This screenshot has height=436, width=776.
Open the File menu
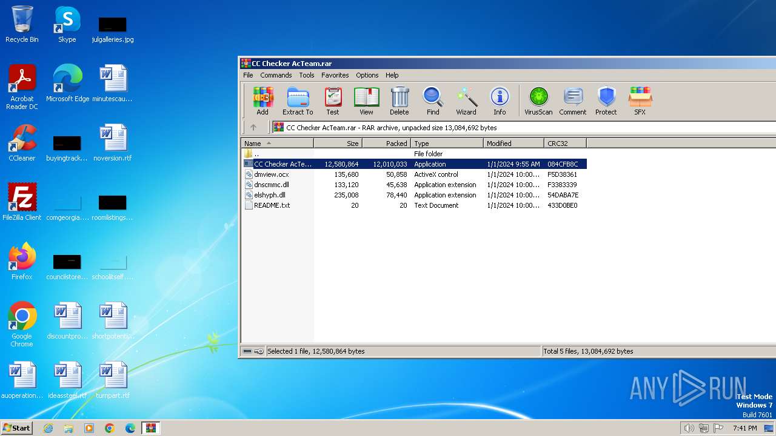248,75
